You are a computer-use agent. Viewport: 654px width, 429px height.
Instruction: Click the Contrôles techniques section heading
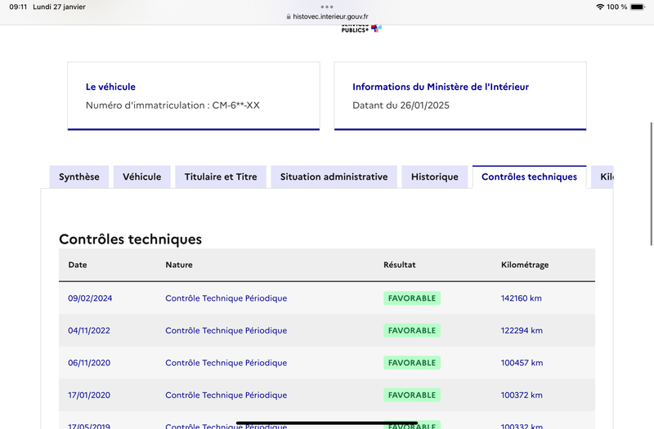coord(130,239)
